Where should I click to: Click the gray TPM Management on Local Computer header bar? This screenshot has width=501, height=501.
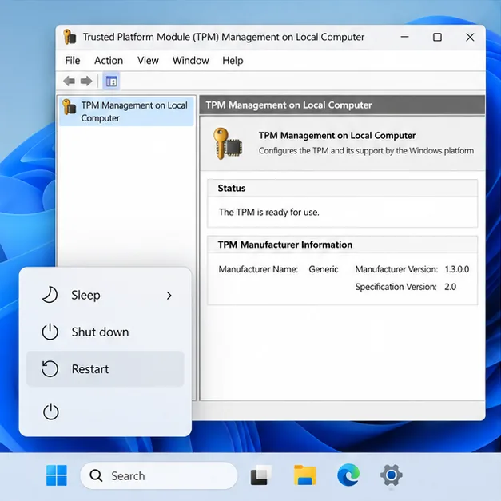[342, 105]
